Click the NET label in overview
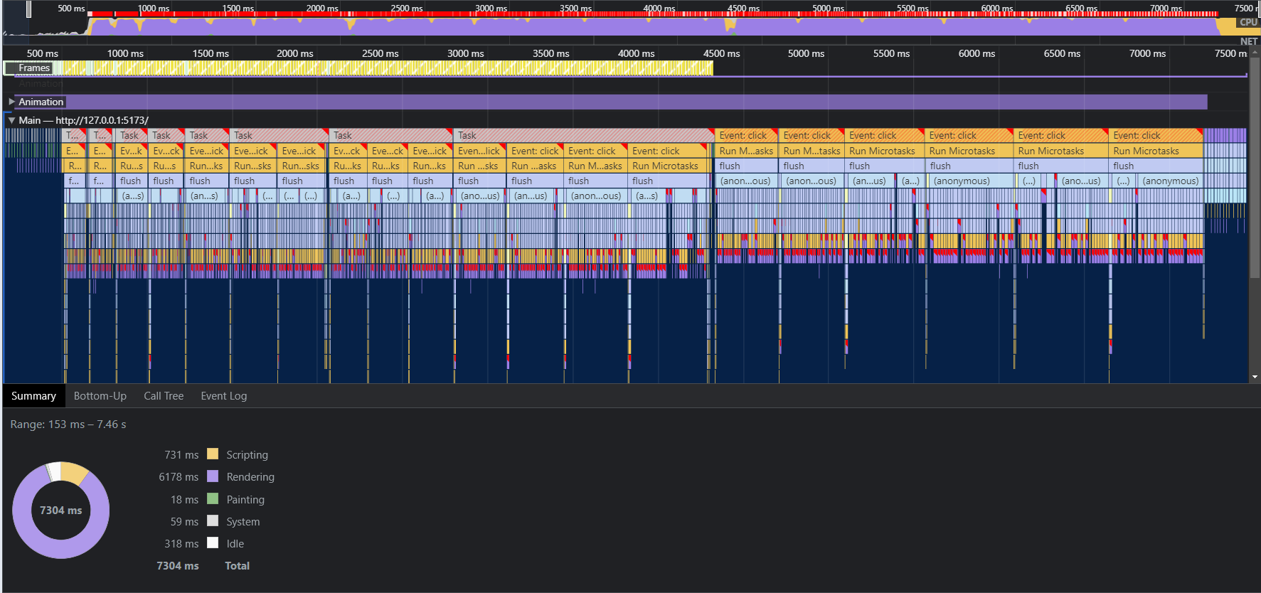Image resolution: width=1261 pixels, height=593 pixels. 1249,41
